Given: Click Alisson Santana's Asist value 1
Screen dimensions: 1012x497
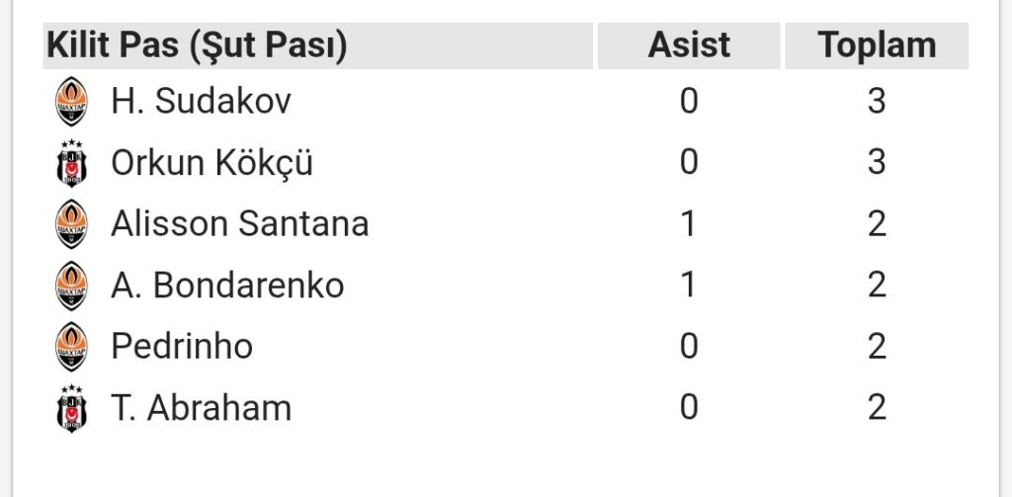Looking at the screenshot, I should (689, 224).
